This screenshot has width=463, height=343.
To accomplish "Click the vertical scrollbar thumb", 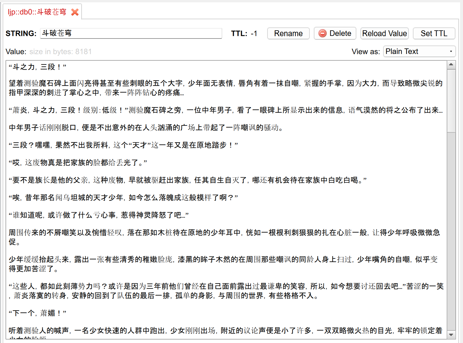I will (x=451, y=101).
